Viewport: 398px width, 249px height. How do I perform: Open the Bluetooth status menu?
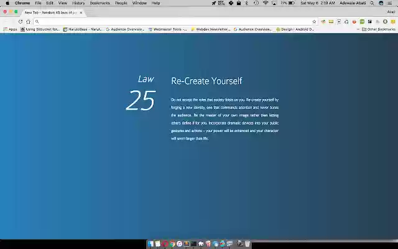[246, 3]
